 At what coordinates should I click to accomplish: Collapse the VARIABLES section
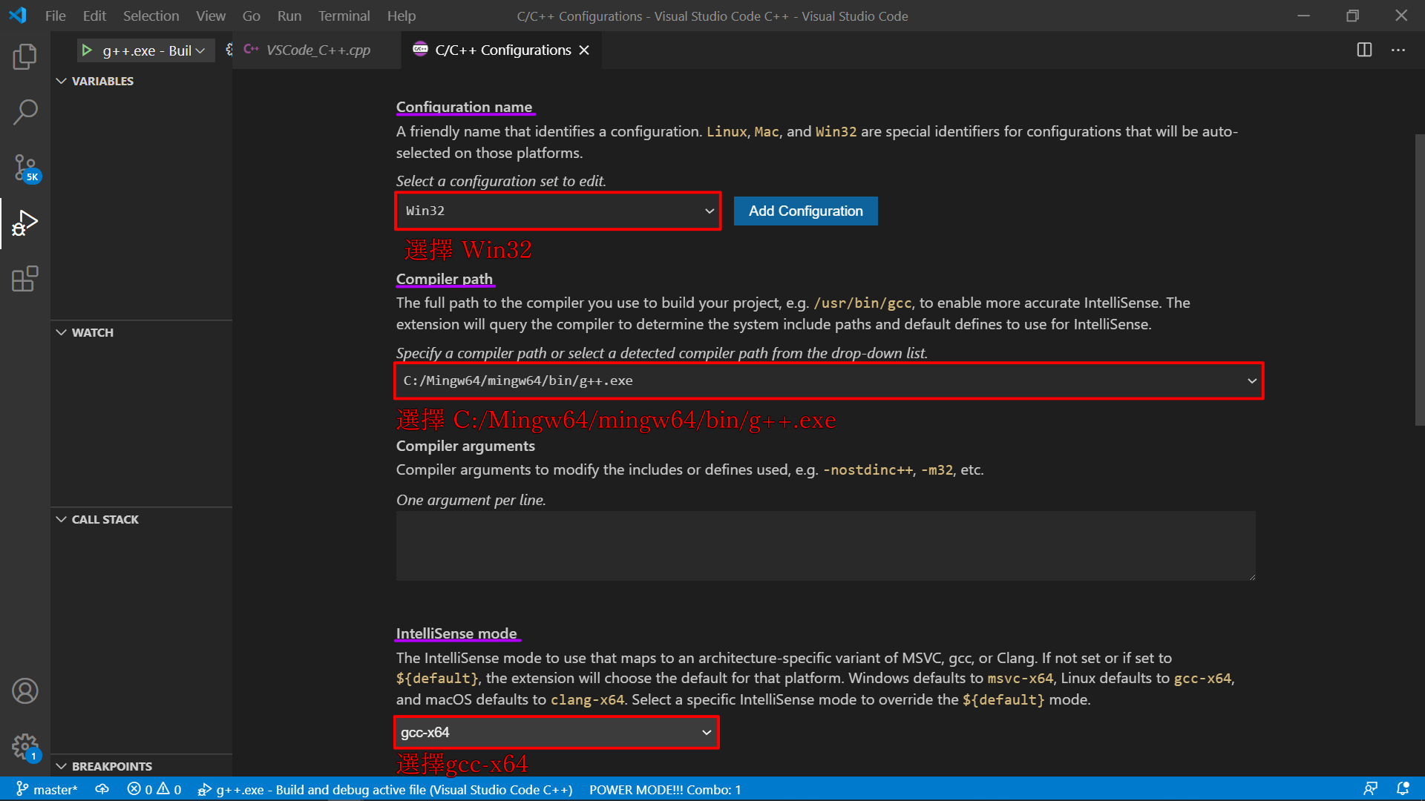click(x=62, y=81)
